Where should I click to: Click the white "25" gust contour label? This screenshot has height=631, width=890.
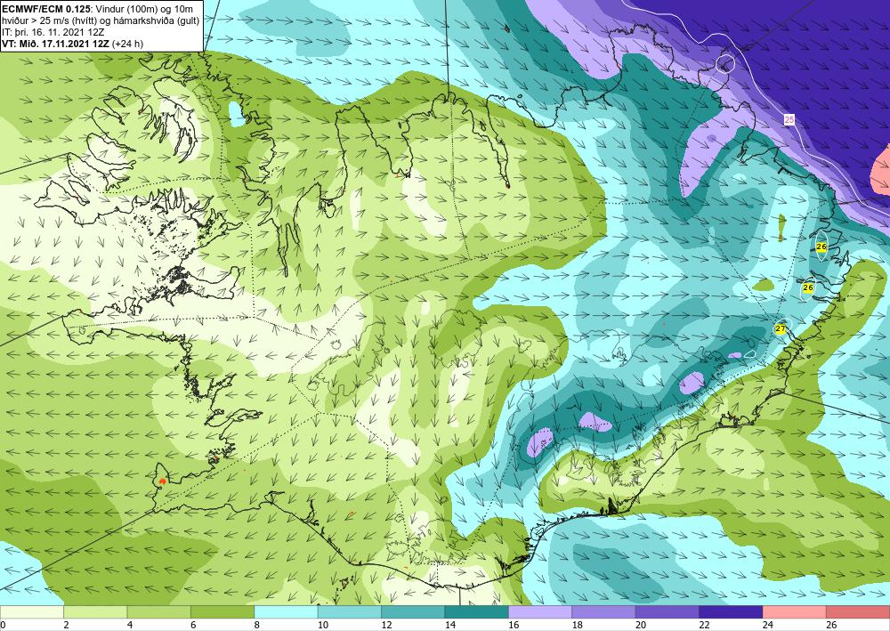pyautogui.click(x=789, y=120)
